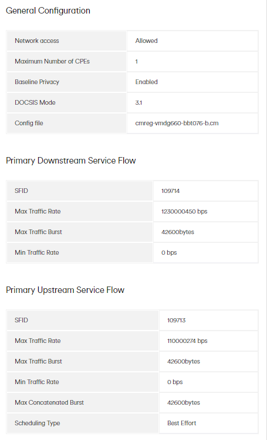
Task: Click the downstream Min Traffic Rate 0 bps value
Action: point(169,252)
